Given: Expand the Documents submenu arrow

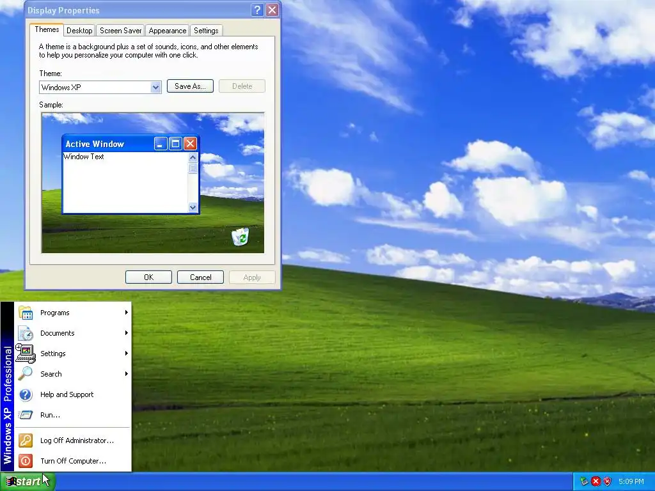Looking at the screenshot, I should pos(126,332).
